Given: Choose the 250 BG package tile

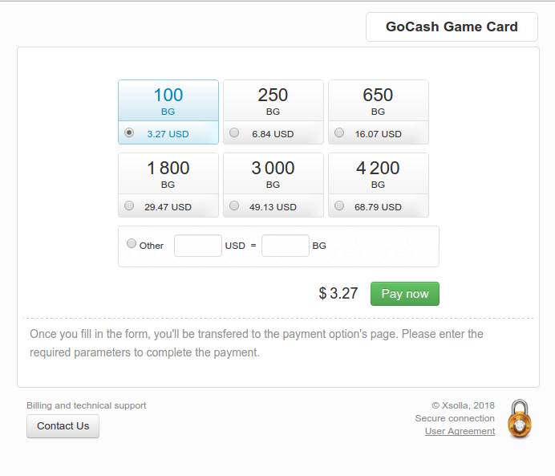Looking at the screenshot, I should coord(273,112).
